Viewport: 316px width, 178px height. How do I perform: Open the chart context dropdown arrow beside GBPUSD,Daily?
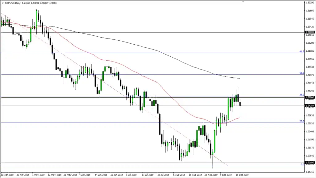tap(3, 3)
